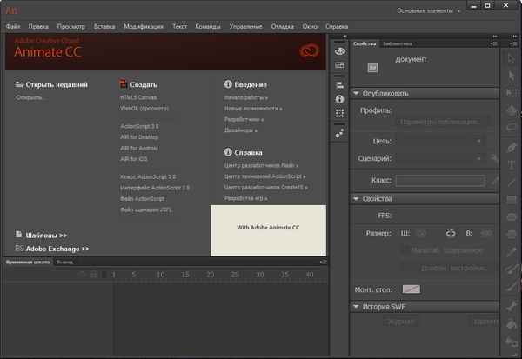The height and width of the screenshot is (359, 522).
Task: Click the wrench icon next to Сценарий
Action: [495, 159]
